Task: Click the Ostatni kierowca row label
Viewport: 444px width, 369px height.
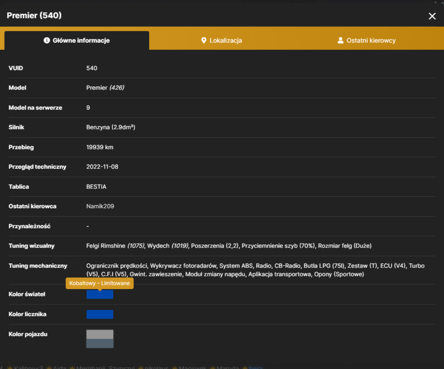Action: 32,206
